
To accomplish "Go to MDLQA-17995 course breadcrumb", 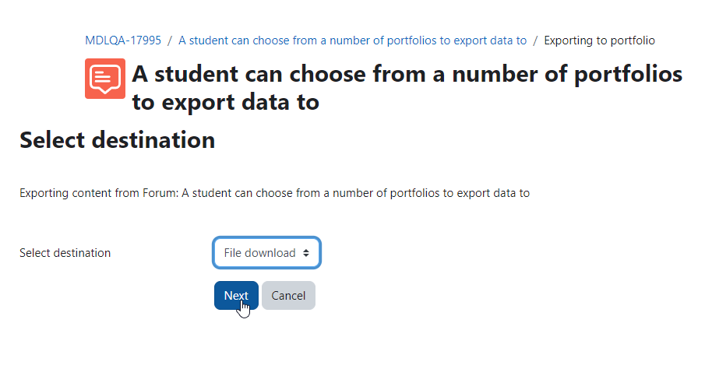I will (x=123, y=40).
